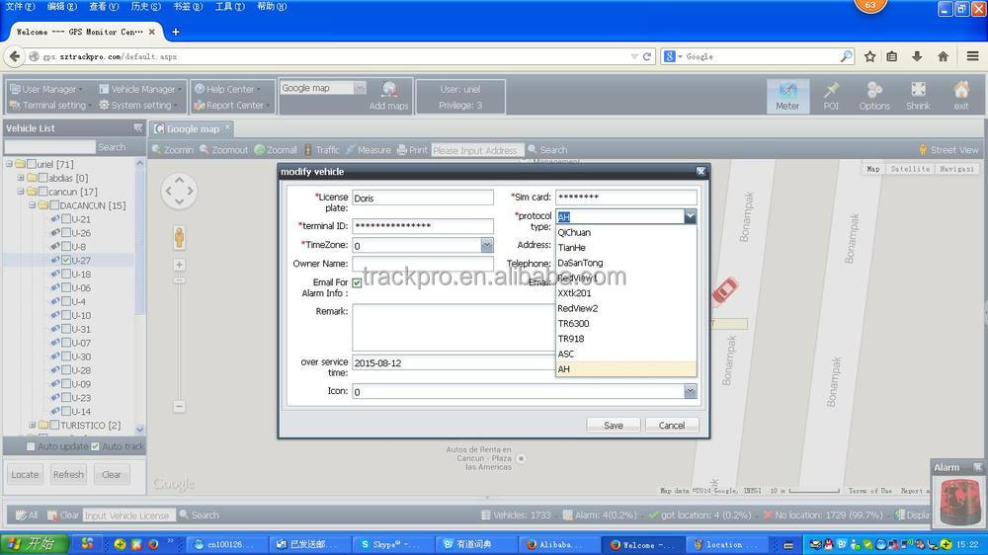Click the Print map icon

click(x=402, y=150)
